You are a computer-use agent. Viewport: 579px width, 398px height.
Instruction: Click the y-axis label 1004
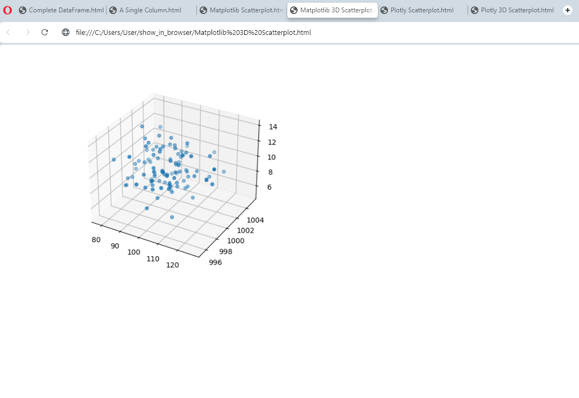coord(255,220)
